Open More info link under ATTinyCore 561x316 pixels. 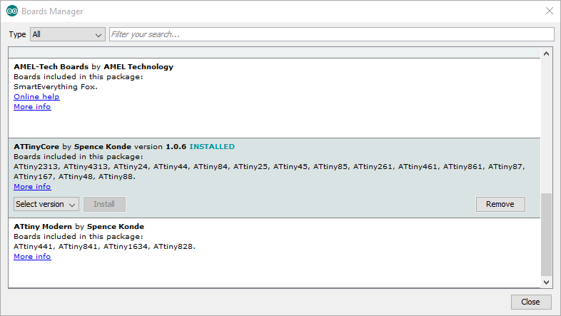tap(32, 187)
